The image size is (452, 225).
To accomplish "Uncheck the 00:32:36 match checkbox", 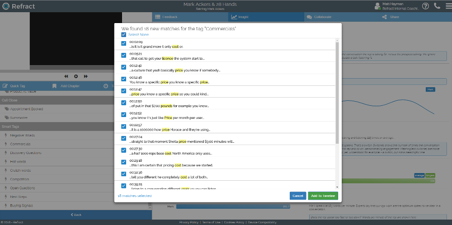I will tap(124, 173).
